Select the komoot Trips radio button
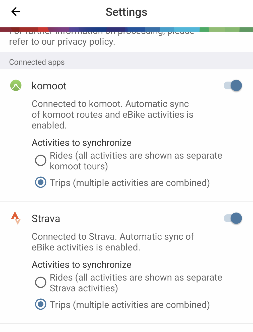253x332 pixels. 41,182
